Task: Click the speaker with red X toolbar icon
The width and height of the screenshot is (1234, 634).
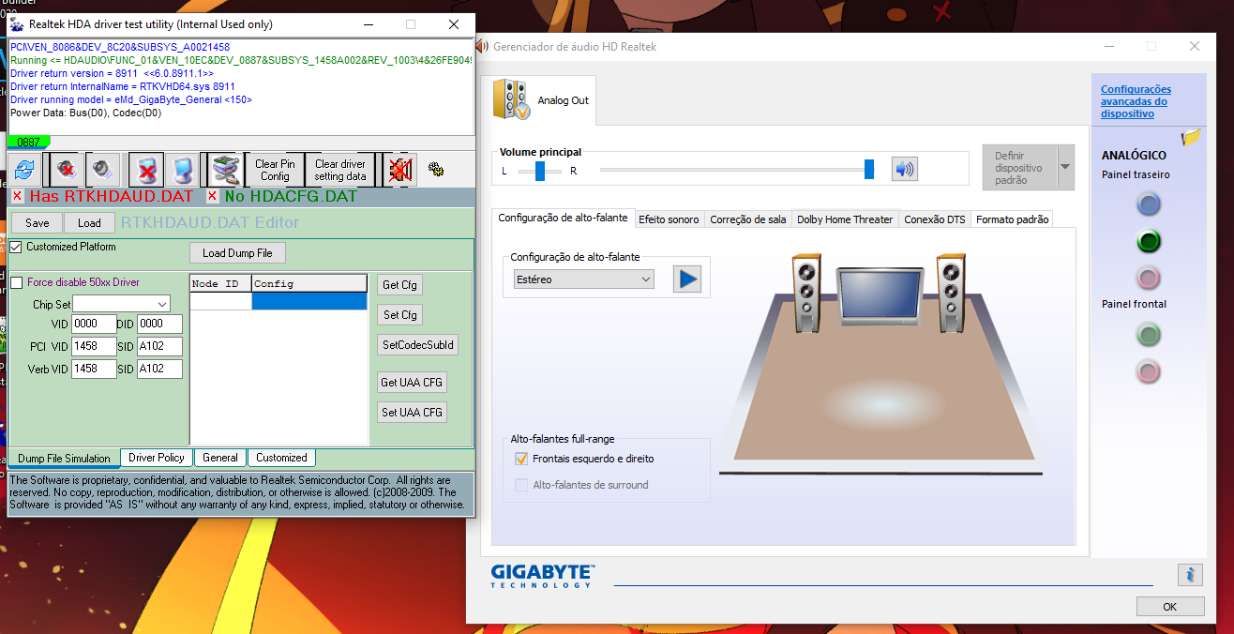Action: coord(66,170)
